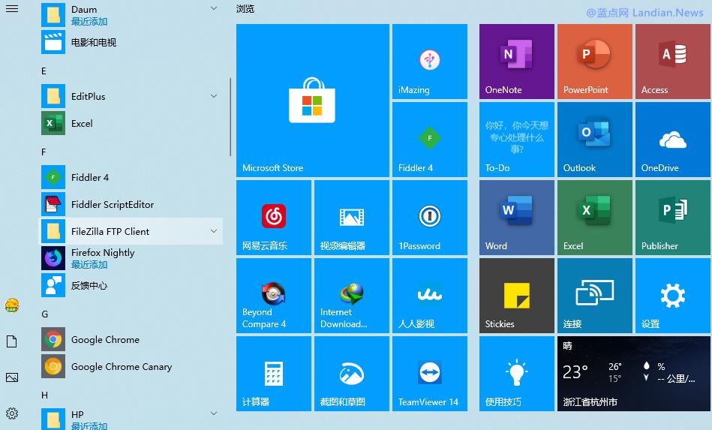Open the 1Password tile

[x=430, y=218]
